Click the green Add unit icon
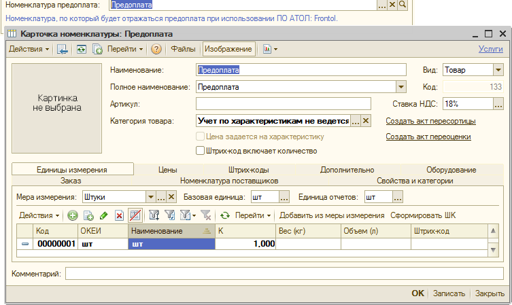 coord(73,215)
